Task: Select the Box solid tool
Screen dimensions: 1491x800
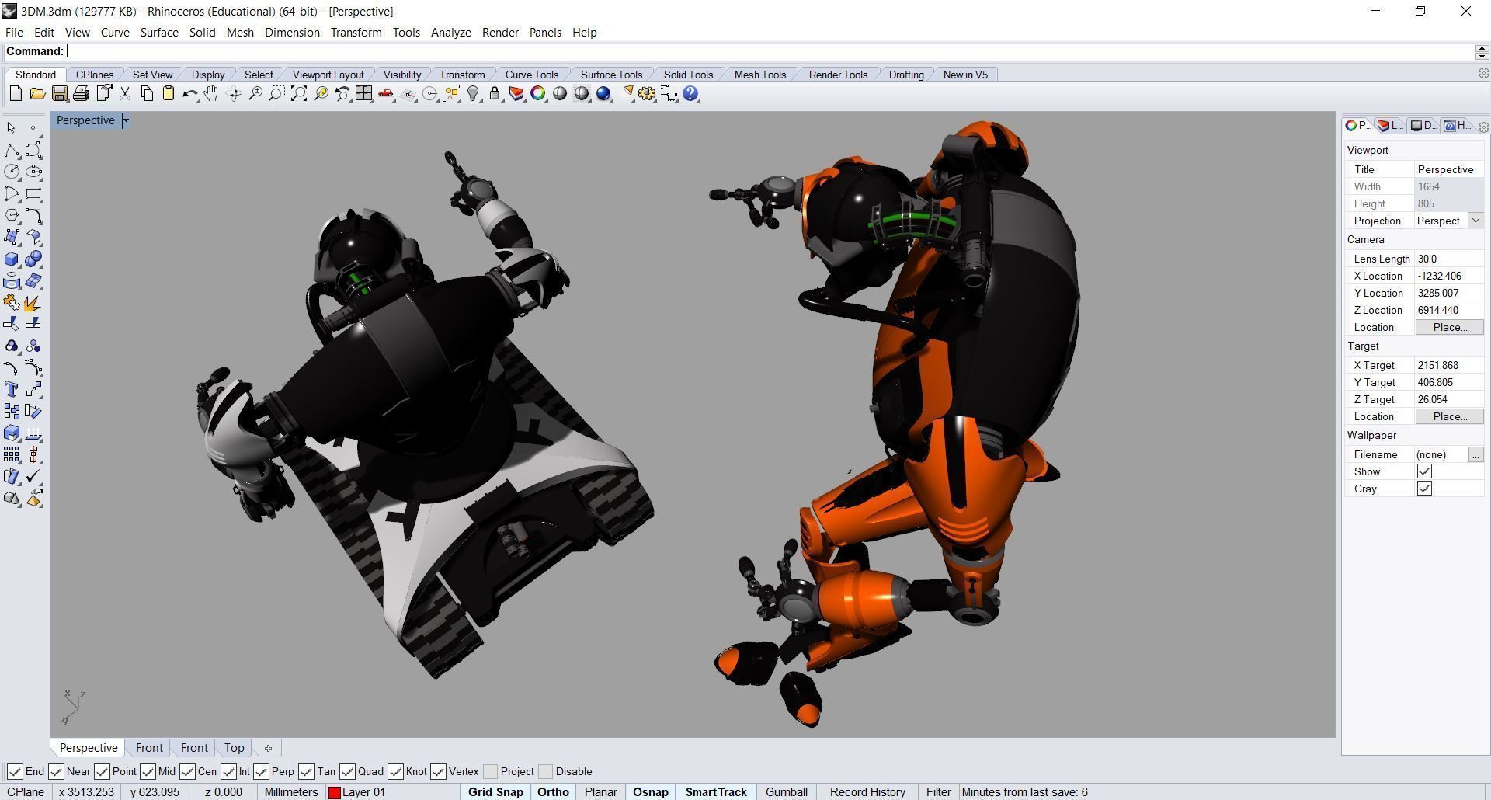Action: pyautogui.click(x=12, y=259)
